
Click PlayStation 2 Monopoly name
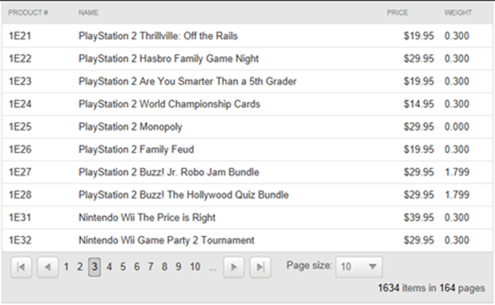coord(131,127)
